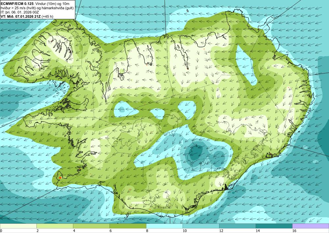Click the 8–10 m/s light cyan legend swatch
The image size is (329, 233).
pyautogui.click(x=164, y=226)
